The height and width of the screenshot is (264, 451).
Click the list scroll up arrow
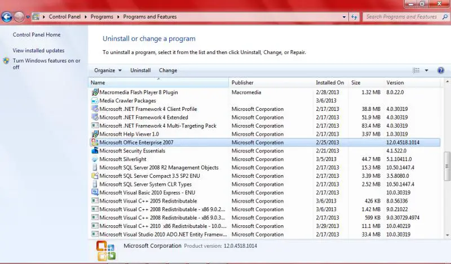pyautogui.click(x=447, y=82)
